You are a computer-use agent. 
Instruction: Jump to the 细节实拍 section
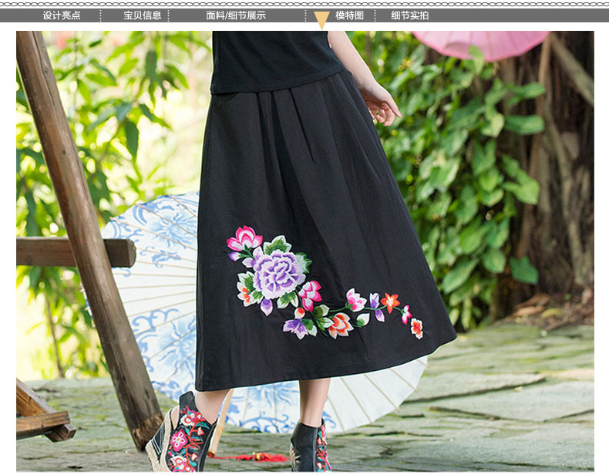pyautogui.click(x=410, y=15)
